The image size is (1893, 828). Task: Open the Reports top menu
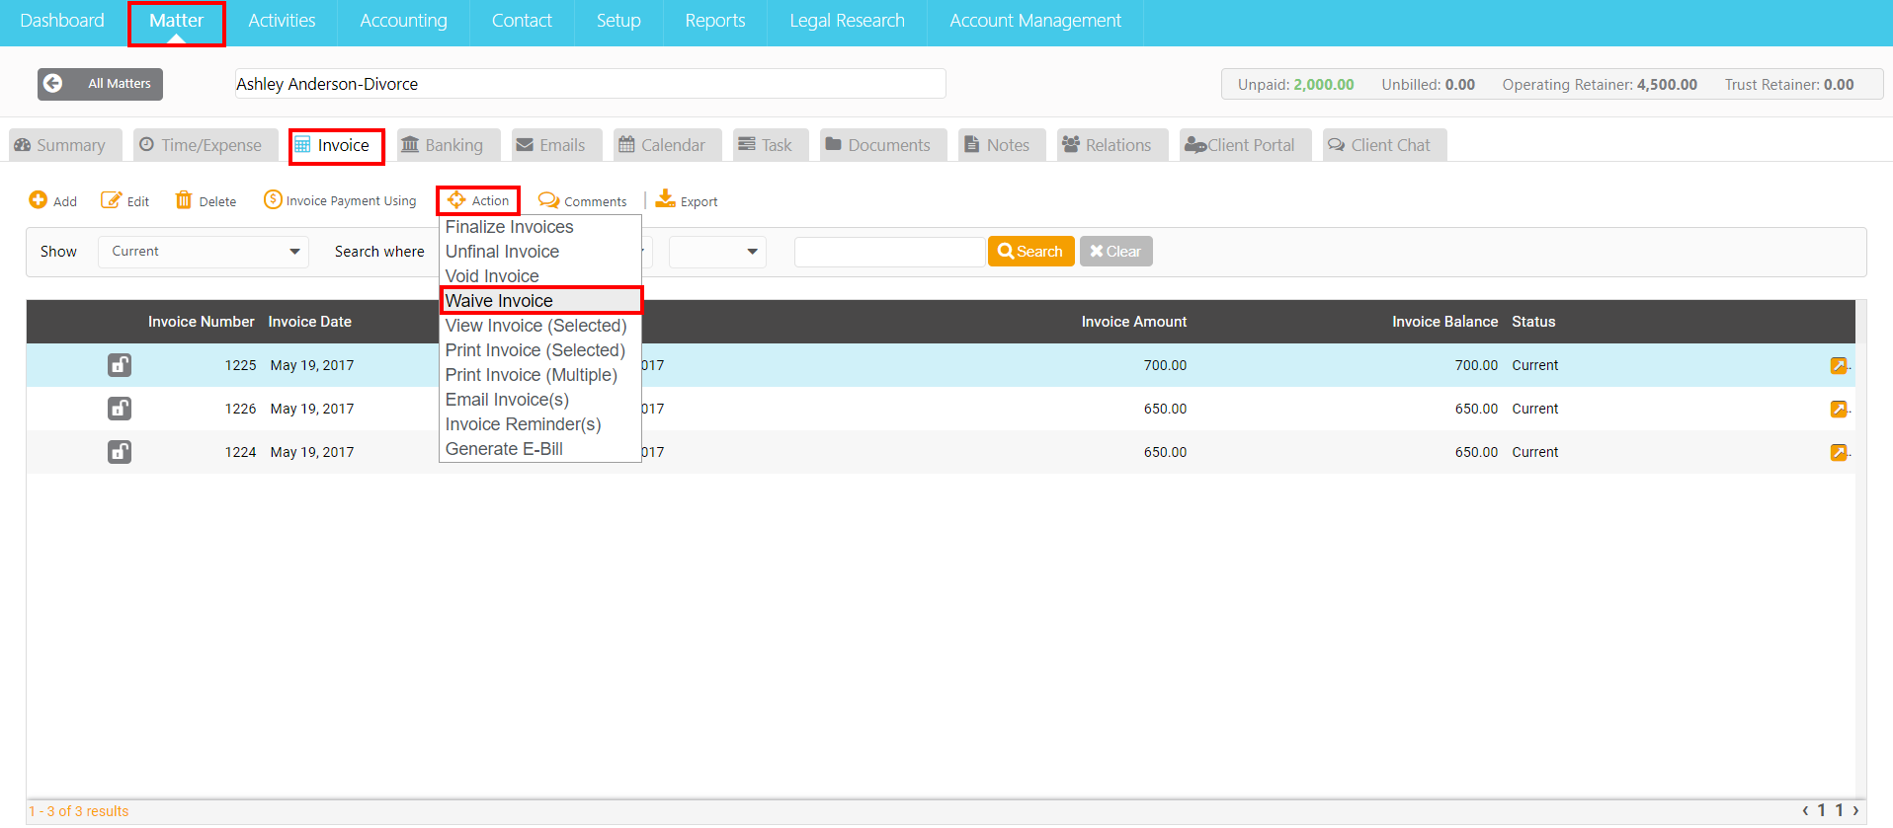(715, 21)
